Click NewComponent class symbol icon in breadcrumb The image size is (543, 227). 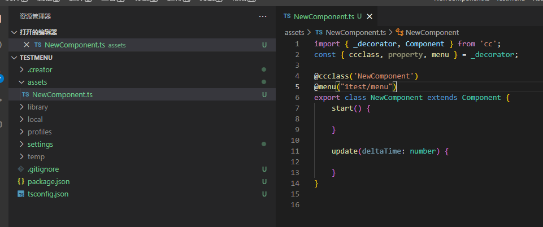(x=399, y=32)
